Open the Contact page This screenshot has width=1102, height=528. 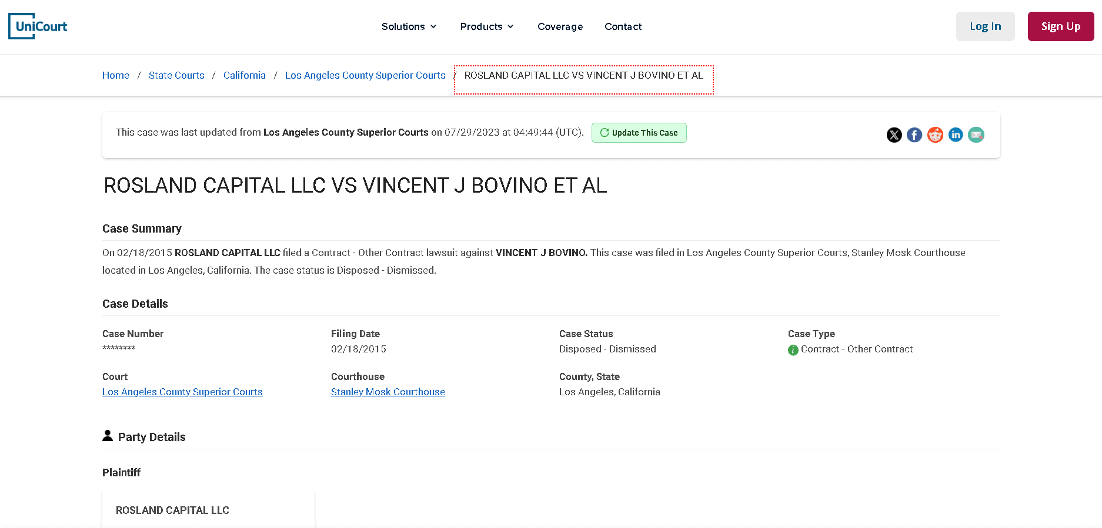[x=623, y=26]
